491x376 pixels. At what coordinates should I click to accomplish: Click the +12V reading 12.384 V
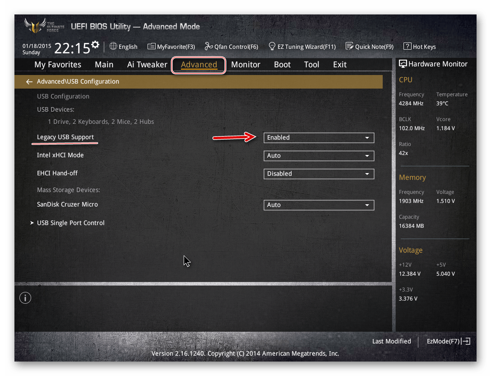pyautogui.click(x=410, y=274)
